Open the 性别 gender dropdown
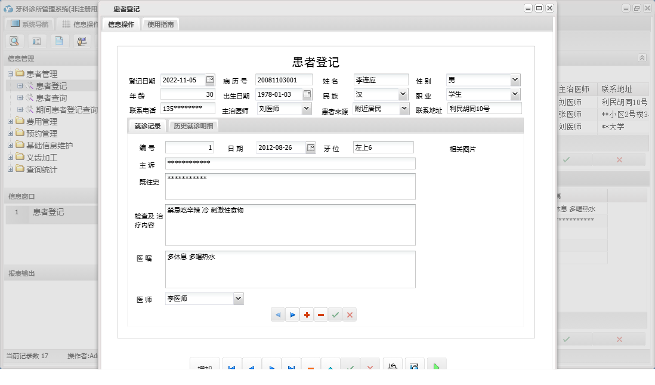Screen dimensions: 655x385 point(517,79)
